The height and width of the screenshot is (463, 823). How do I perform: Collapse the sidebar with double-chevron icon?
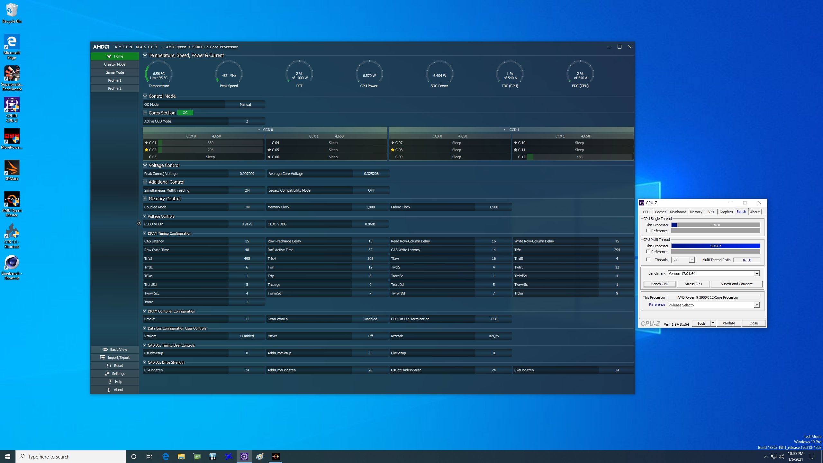139,223
